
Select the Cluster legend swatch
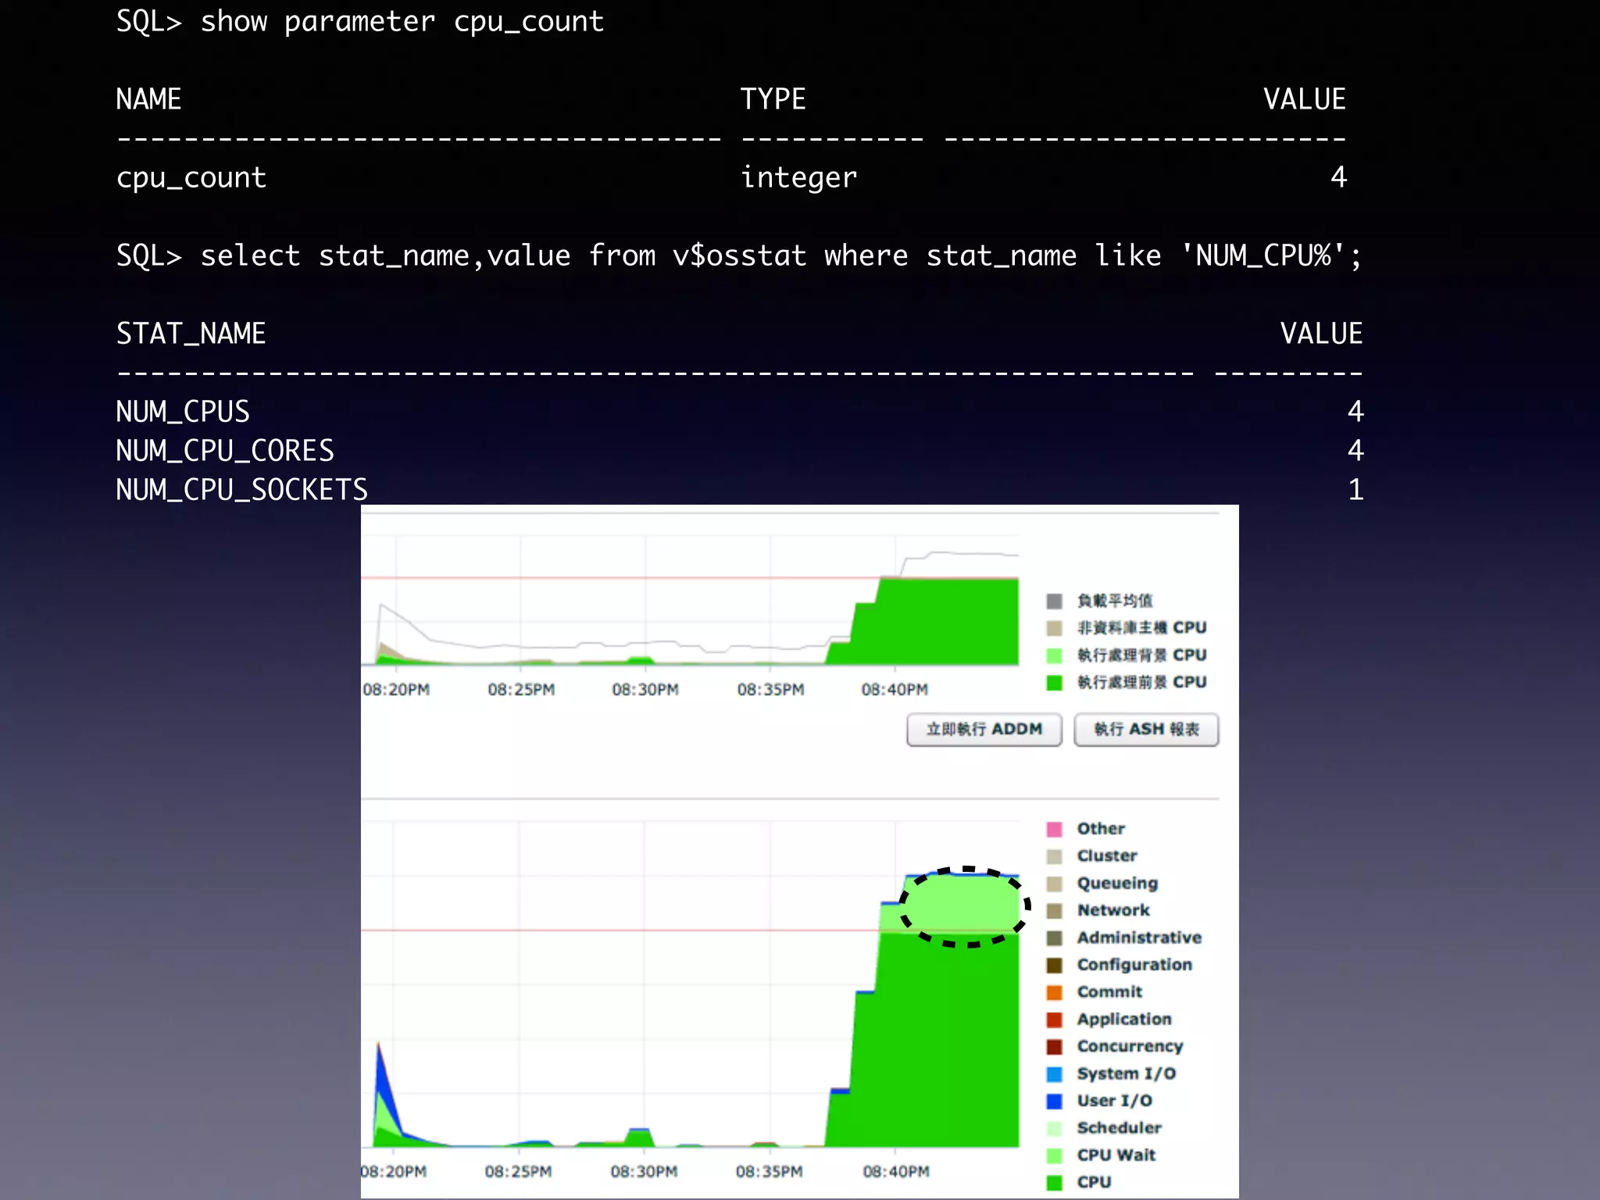(x=1054, y=856)
